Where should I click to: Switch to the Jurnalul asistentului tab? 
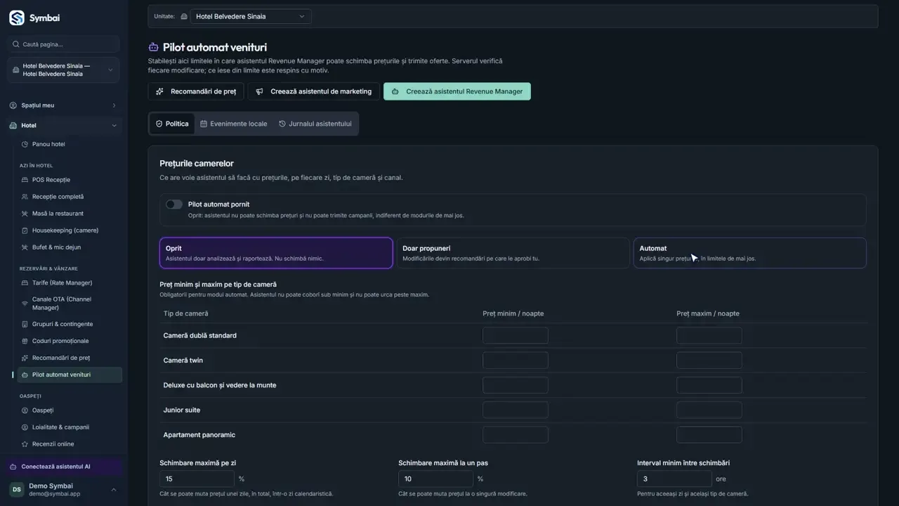pyautogui.click(x=315, y=124)
